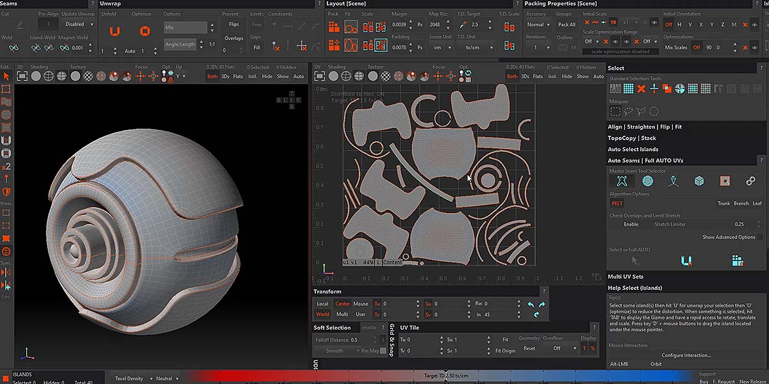Expand the TopoCopy | Stack section
This screenshot has height=384, width=769.
coord(632,138)
